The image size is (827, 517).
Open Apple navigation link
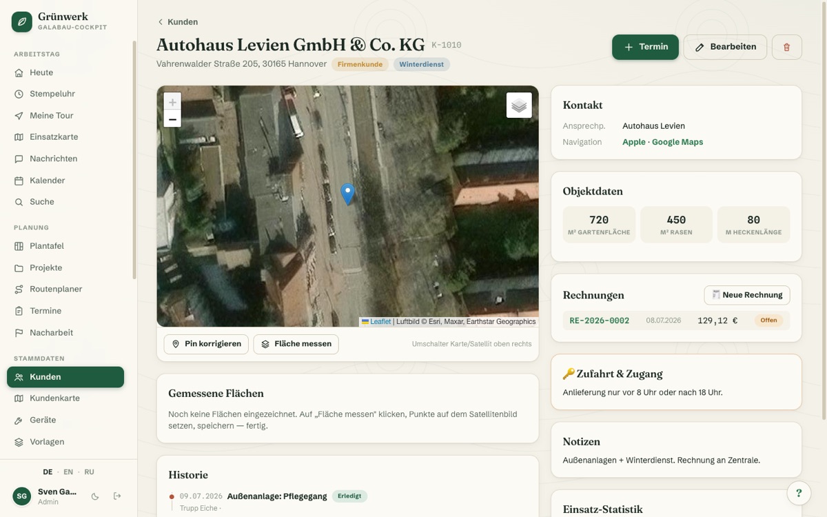tap(634, 142)
